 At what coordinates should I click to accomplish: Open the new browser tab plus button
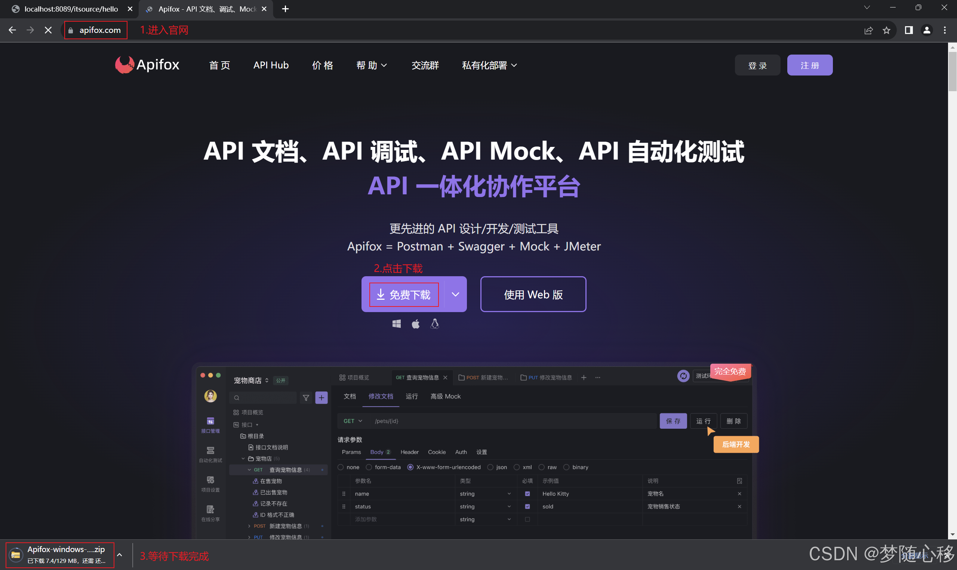[285, 9]
